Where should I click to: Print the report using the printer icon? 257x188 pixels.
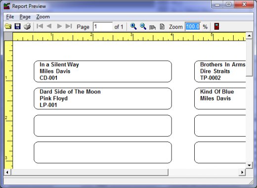click(27, 26)
